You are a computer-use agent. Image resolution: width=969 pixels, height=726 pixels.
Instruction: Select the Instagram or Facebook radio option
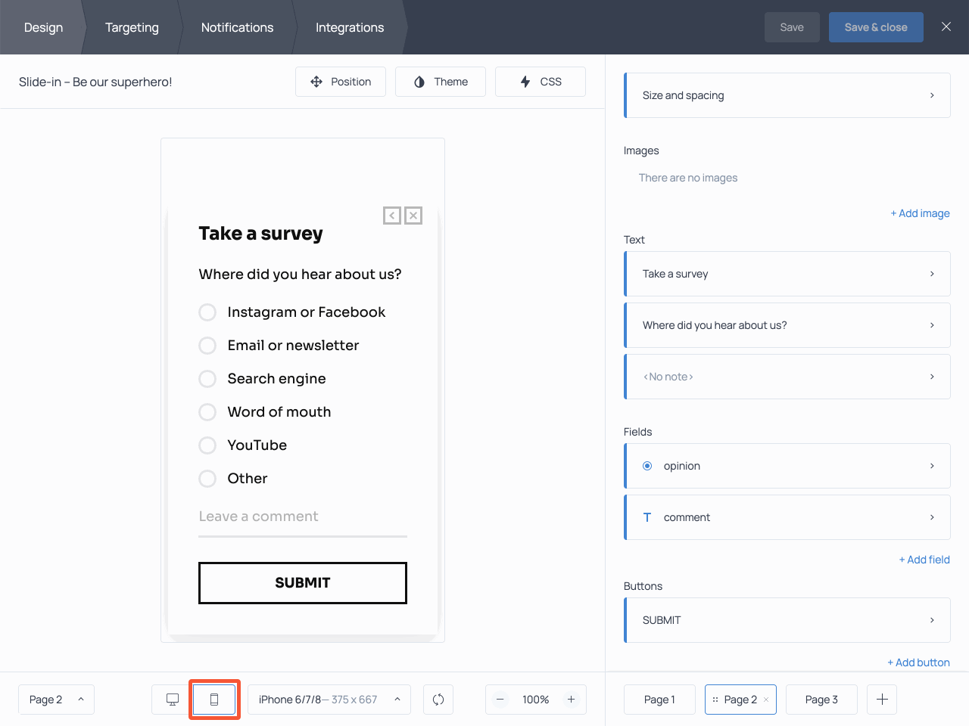[207, 312]
